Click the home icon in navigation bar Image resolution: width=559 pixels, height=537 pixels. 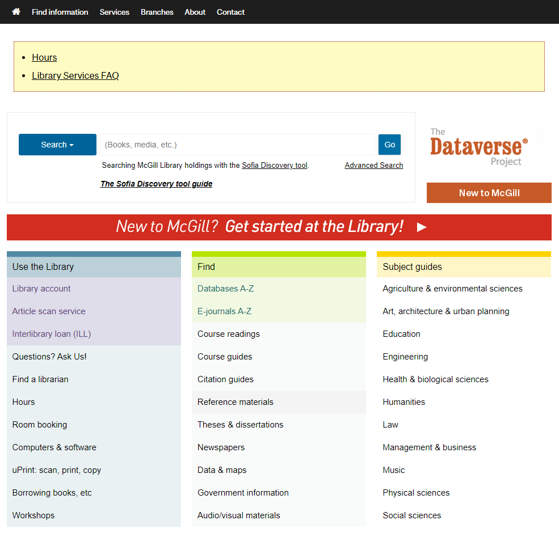tap(16, 12)
